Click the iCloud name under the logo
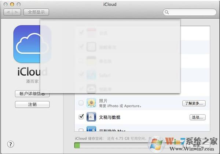220x154 pixels. pos(32,72)
